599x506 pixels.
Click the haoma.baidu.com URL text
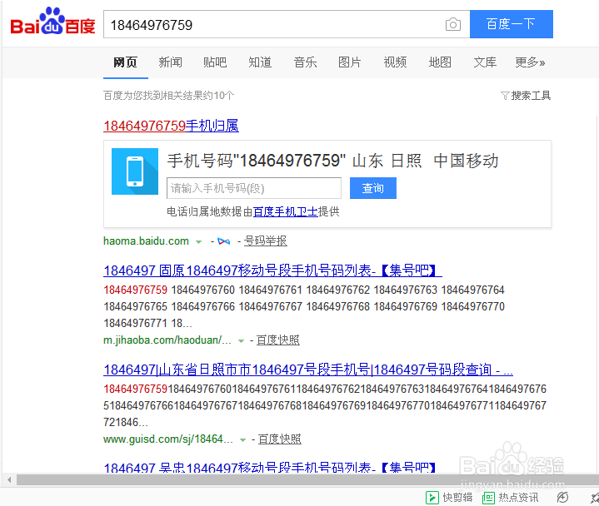pos(146,241)
